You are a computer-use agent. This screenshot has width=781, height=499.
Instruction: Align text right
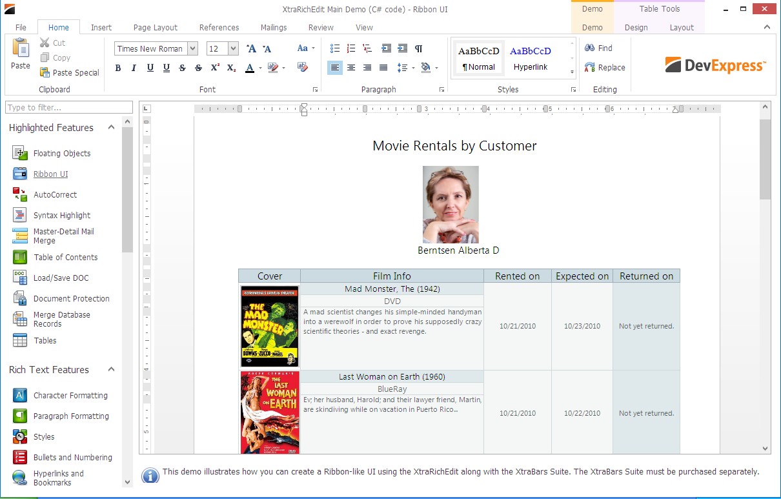(367, 68)
